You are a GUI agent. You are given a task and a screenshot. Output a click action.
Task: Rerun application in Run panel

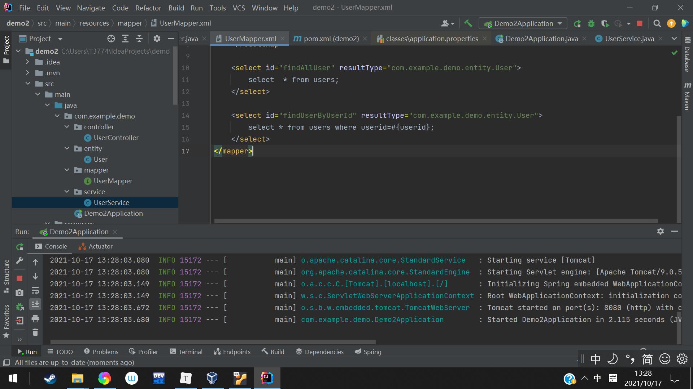pos(20,247)
